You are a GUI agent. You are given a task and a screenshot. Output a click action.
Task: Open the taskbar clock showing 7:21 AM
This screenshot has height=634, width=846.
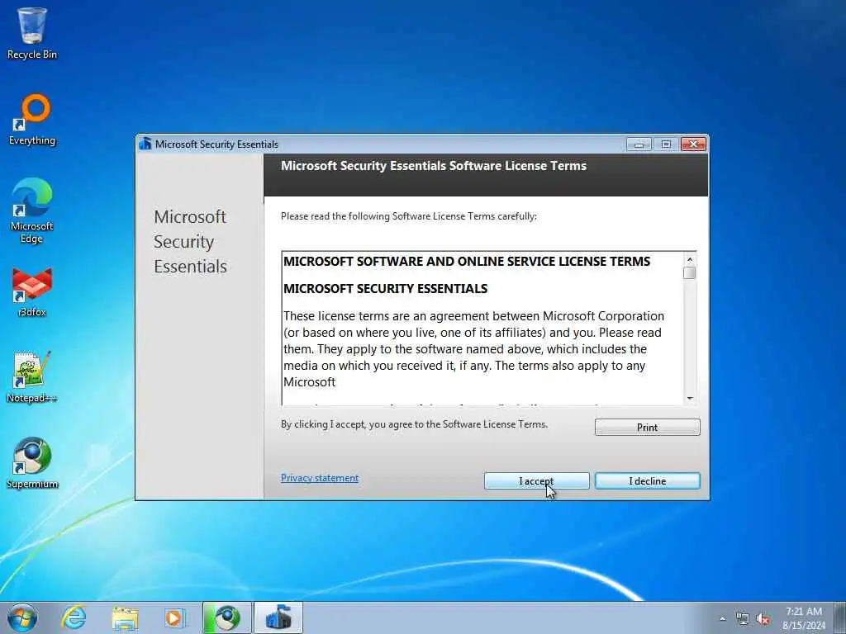pos(804,618)
